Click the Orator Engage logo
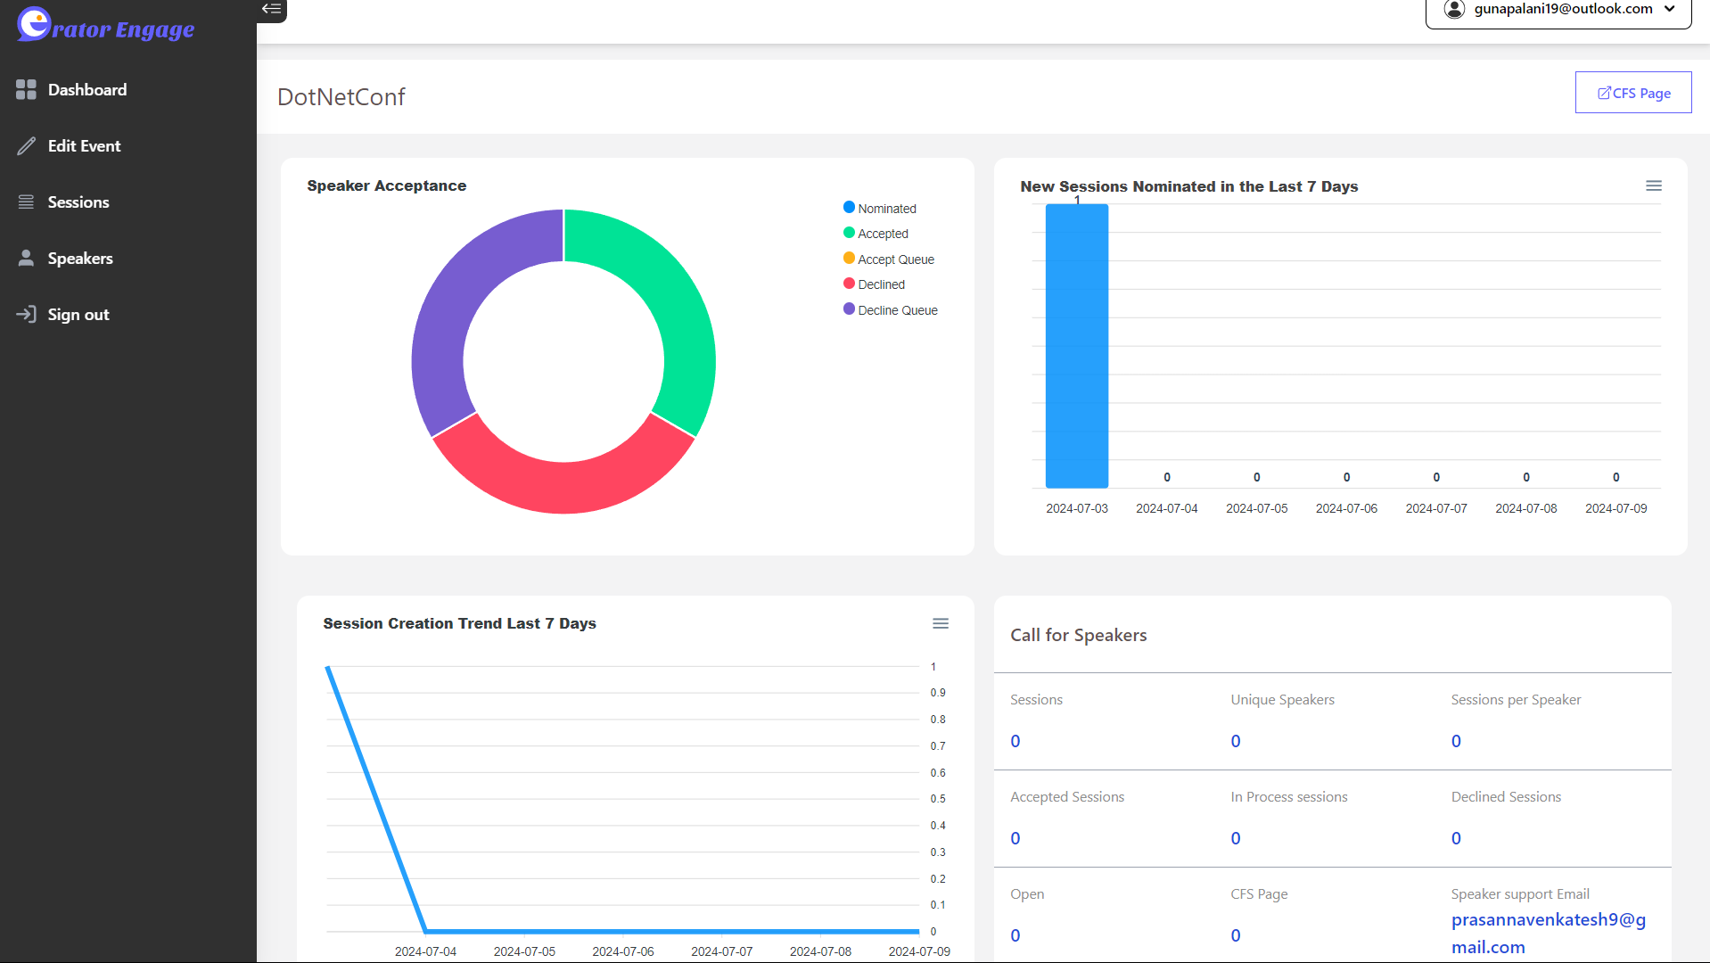This screenshot has width=1710, height=963. pos(105,27)
